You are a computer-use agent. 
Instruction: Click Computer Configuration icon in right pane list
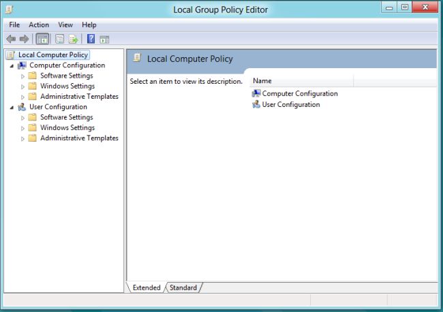point(256,93)
